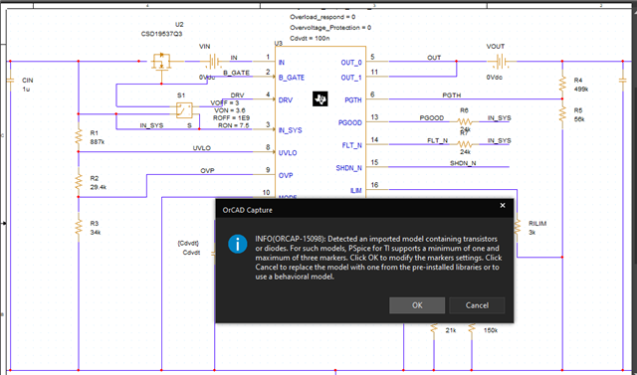The height and width of the screenshot is (375, 637).
Task: Select resistor RILIM 3k symbol
Action: point(518,227)
